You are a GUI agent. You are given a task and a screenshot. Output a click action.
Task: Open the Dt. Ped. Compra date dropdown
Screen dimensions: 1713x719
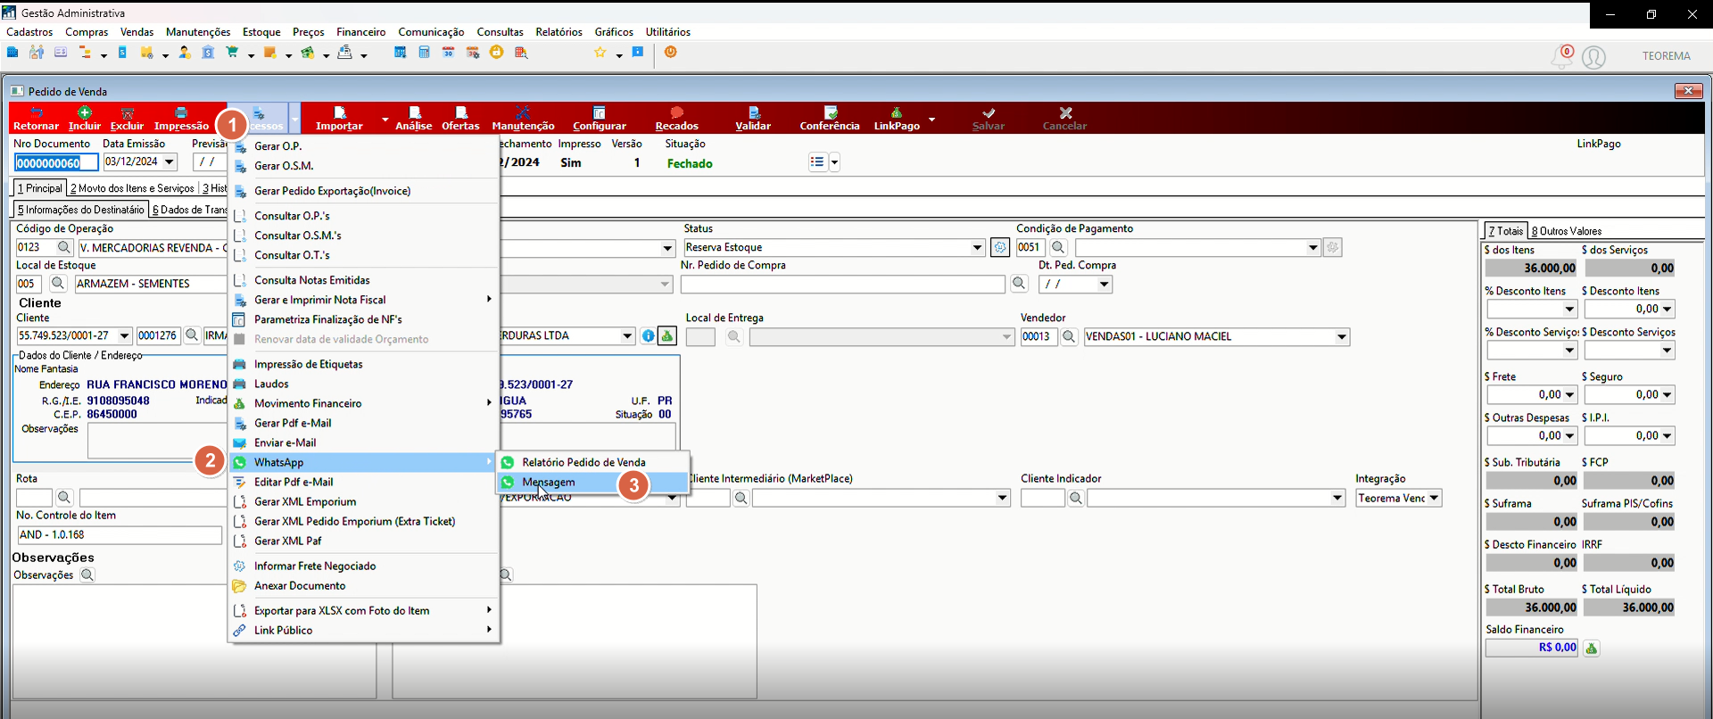click(1105, 285)
